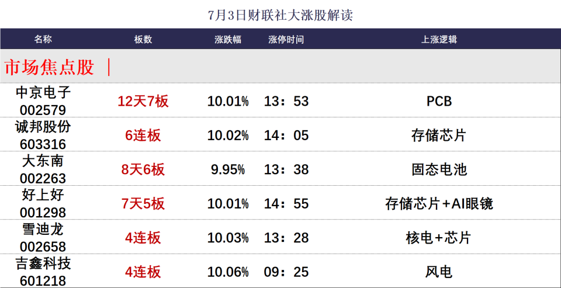Select stock name 中京电子
This screenshot has height=288, width=561.
click(43, 93)
